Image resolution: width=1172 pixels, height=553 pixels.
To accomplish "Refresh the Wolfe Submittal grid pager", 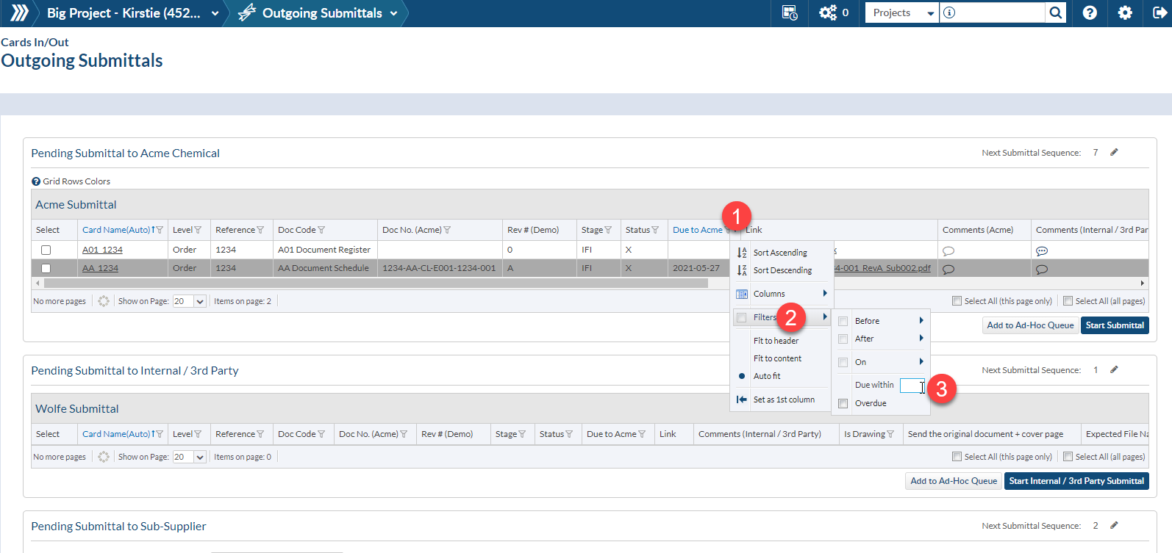I will (x=104, y=457).
